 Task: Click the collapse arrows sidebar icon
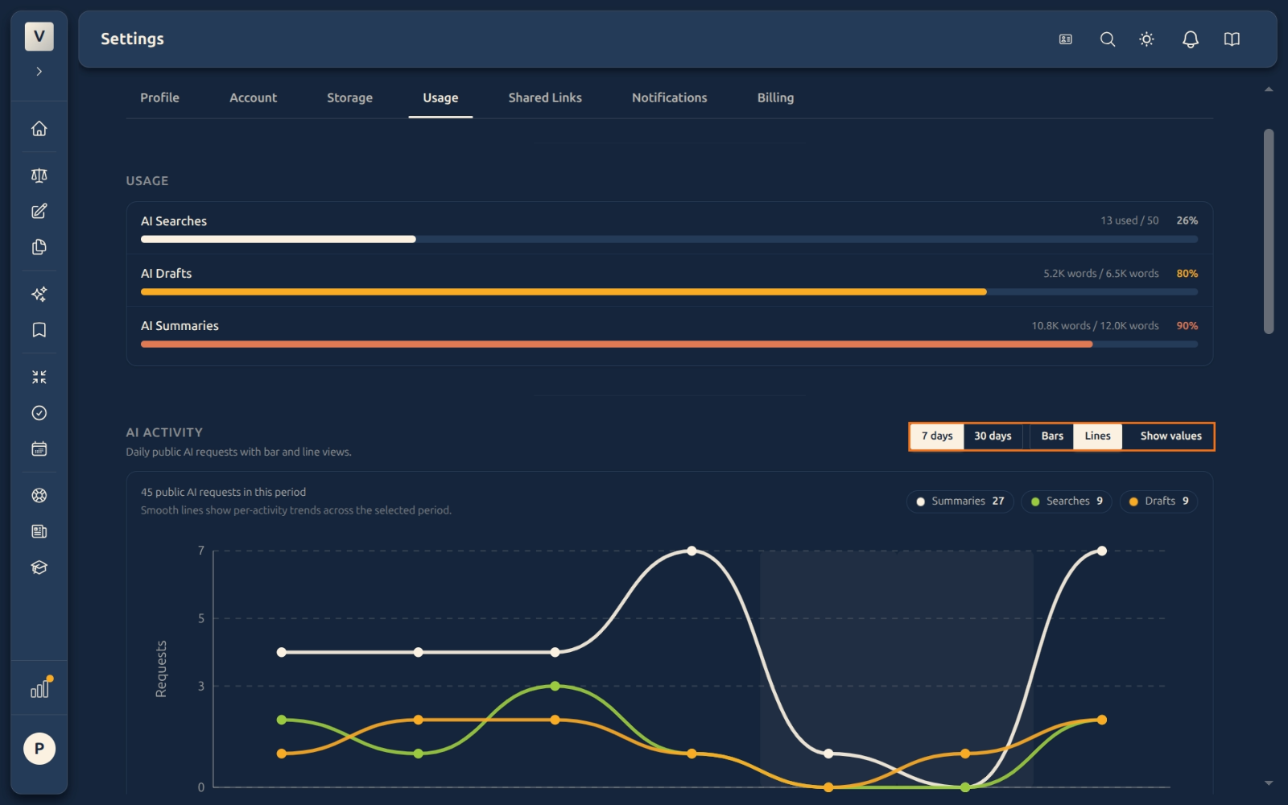click(x=39, y=377)
